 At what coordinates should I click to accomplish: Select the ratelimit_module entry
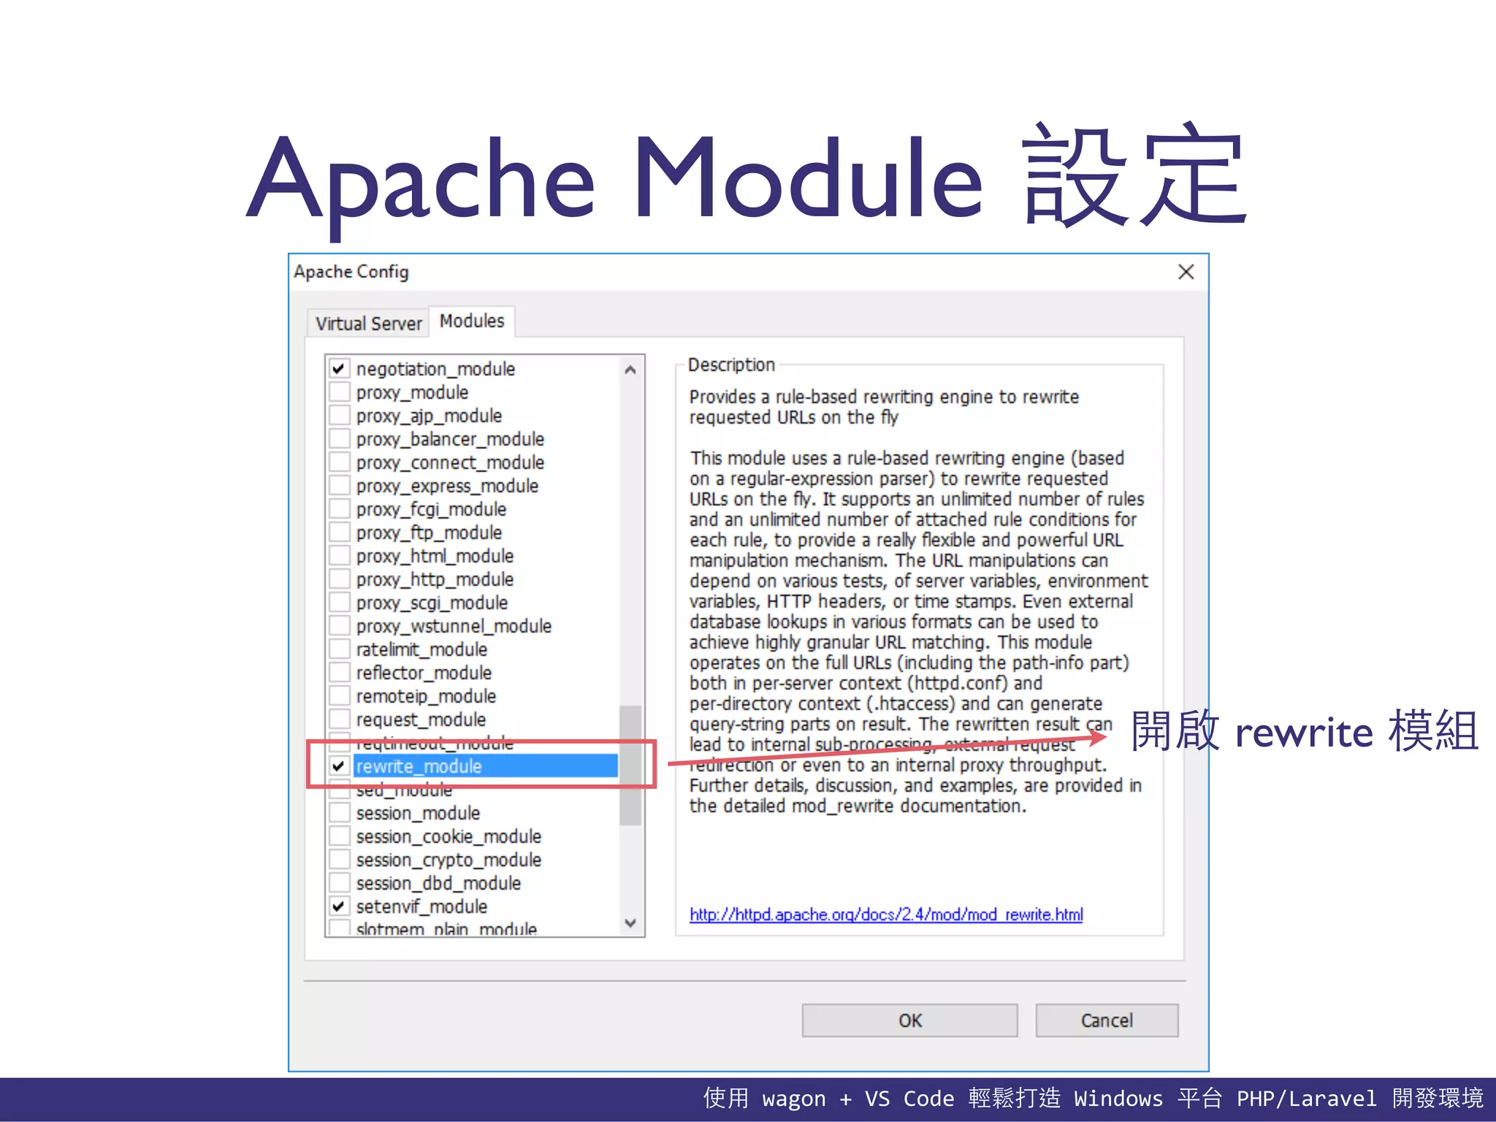pyautogui.click(x=421, y=649)
